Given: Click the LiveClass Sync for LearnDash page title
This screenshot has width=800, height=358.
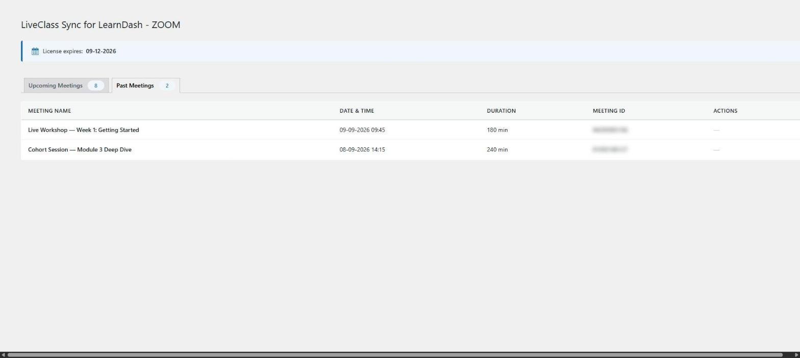Looking at the screenshot, I should coord(101,24).
